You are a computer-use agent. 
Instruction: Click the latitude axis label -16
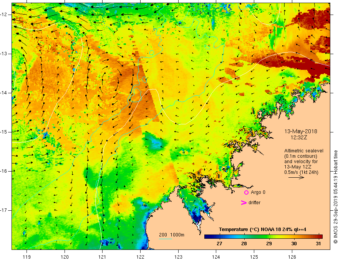pos(4,171)
